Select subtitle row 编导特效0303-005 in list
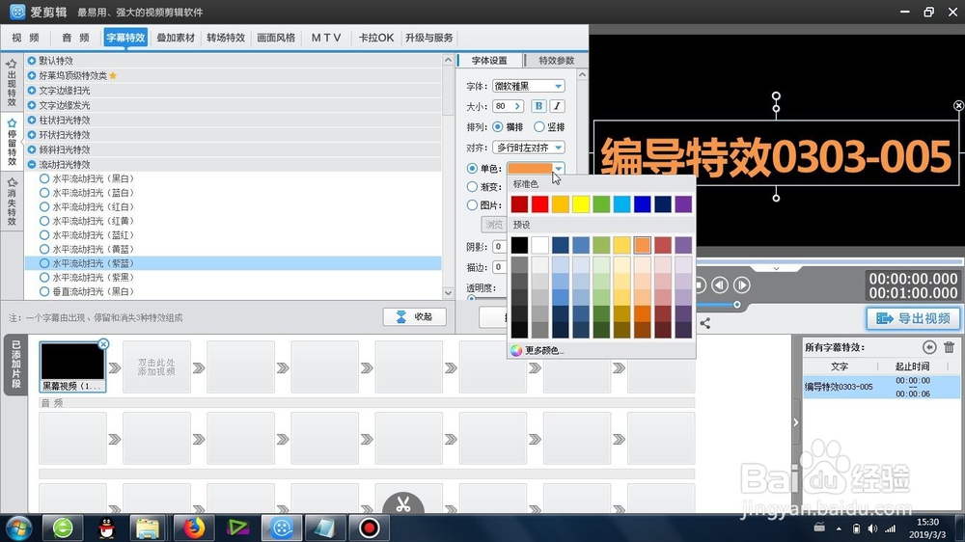The width and height of the screenshot is (965, 542). pyautogui.click(x=881, y=387)
